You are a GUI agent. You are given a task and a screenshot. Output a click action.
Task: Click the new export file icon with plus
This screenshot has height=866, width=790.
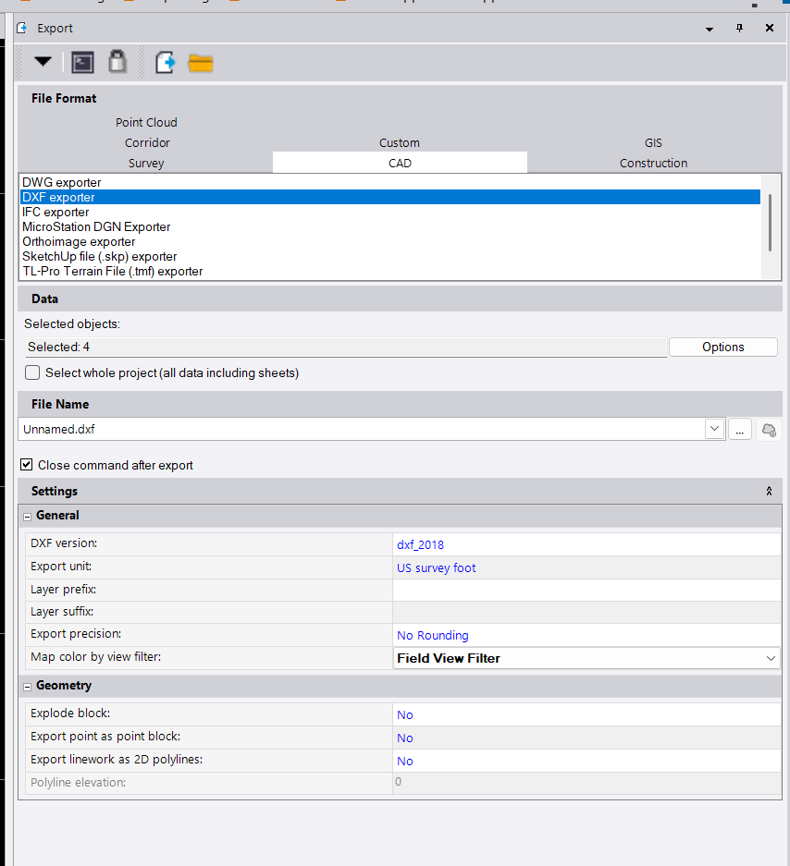click(x=165, y=63)
